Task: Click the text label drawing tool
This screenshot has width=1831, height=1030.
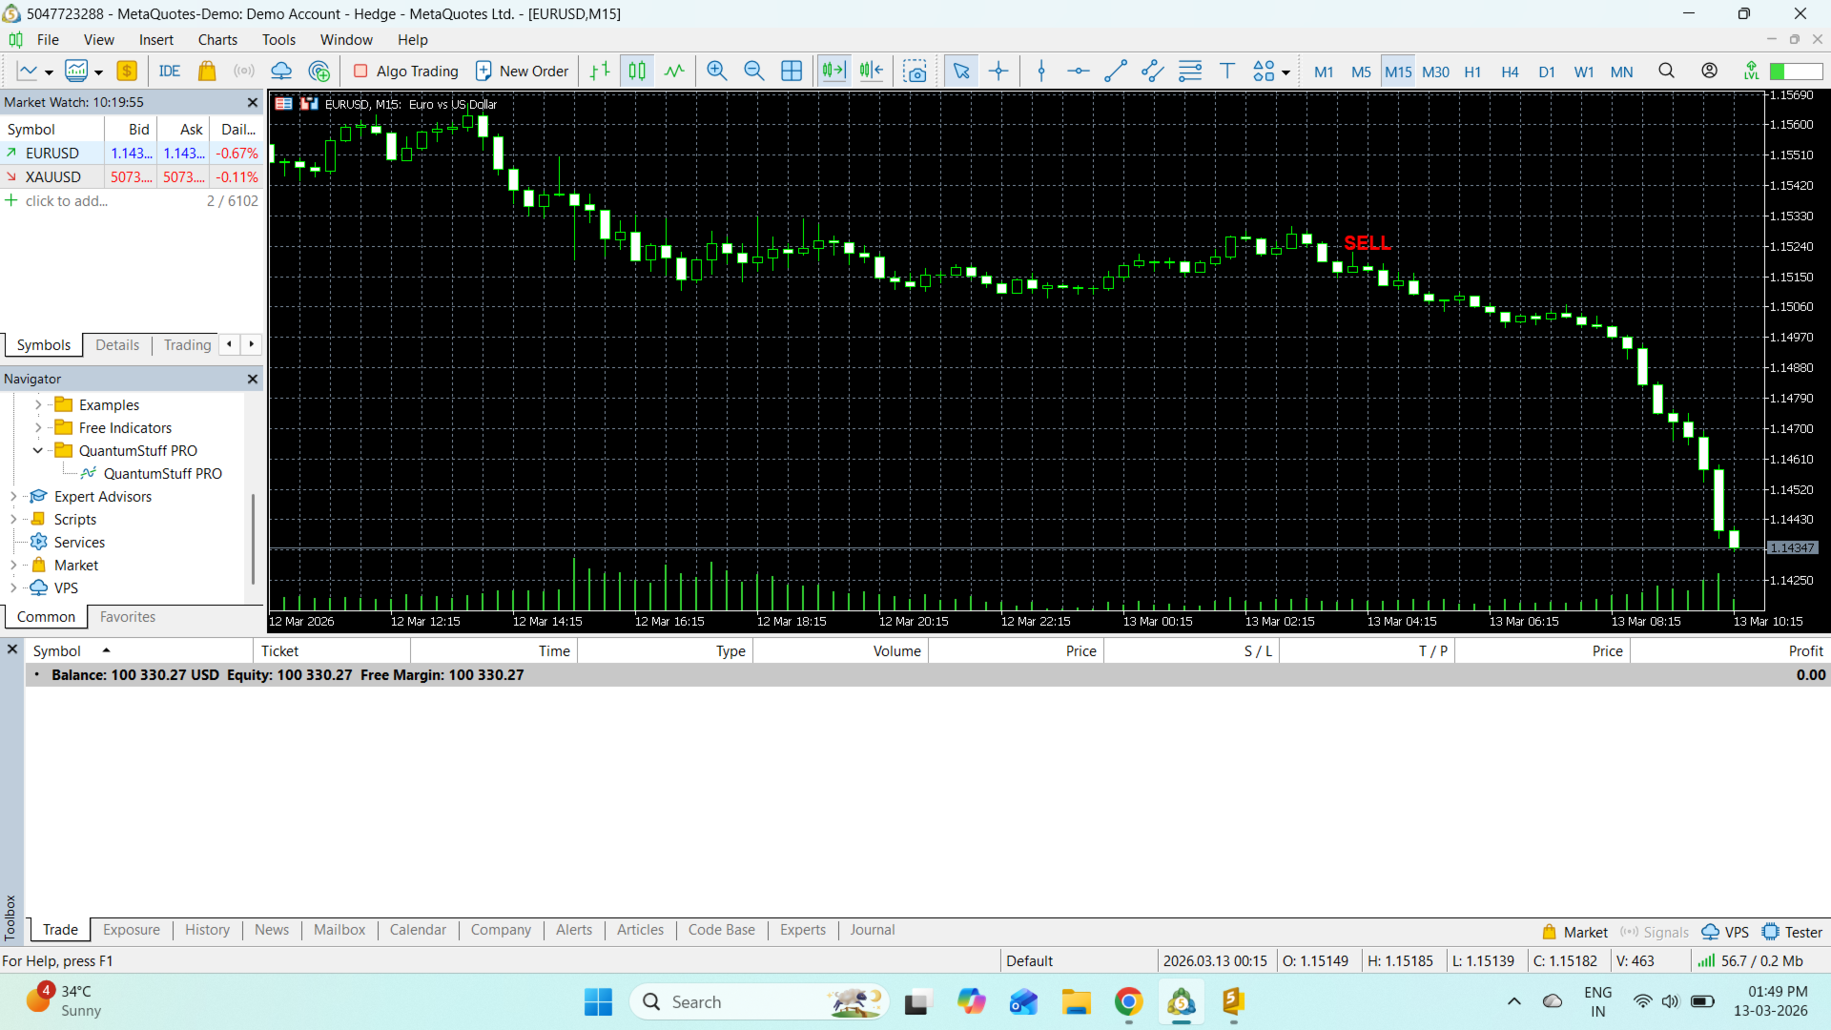Action: [x=1227, y=72]
